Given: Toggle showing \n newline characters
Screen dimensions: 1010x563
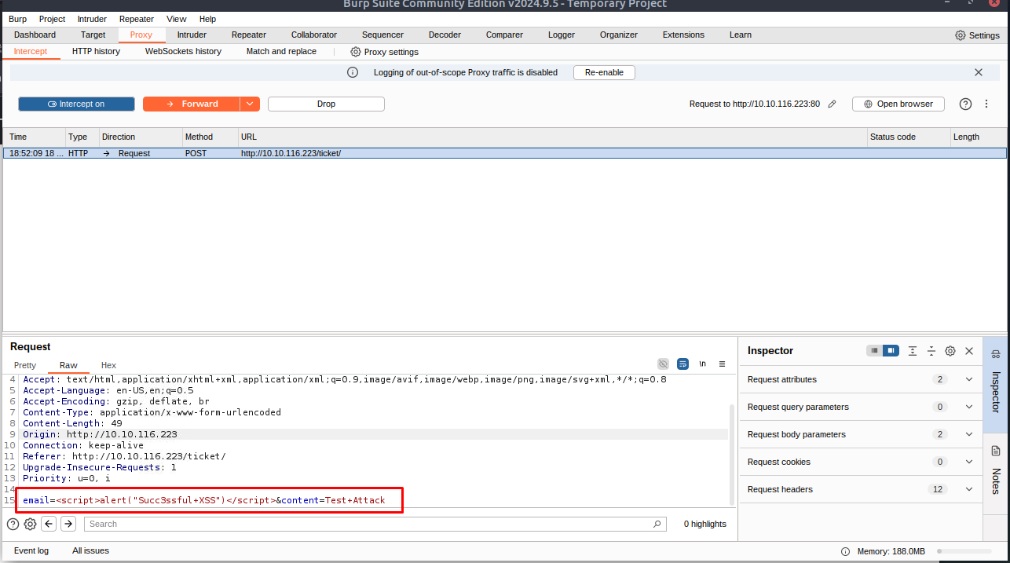Looking at the screenshot, I should click(x=703, y=364).
